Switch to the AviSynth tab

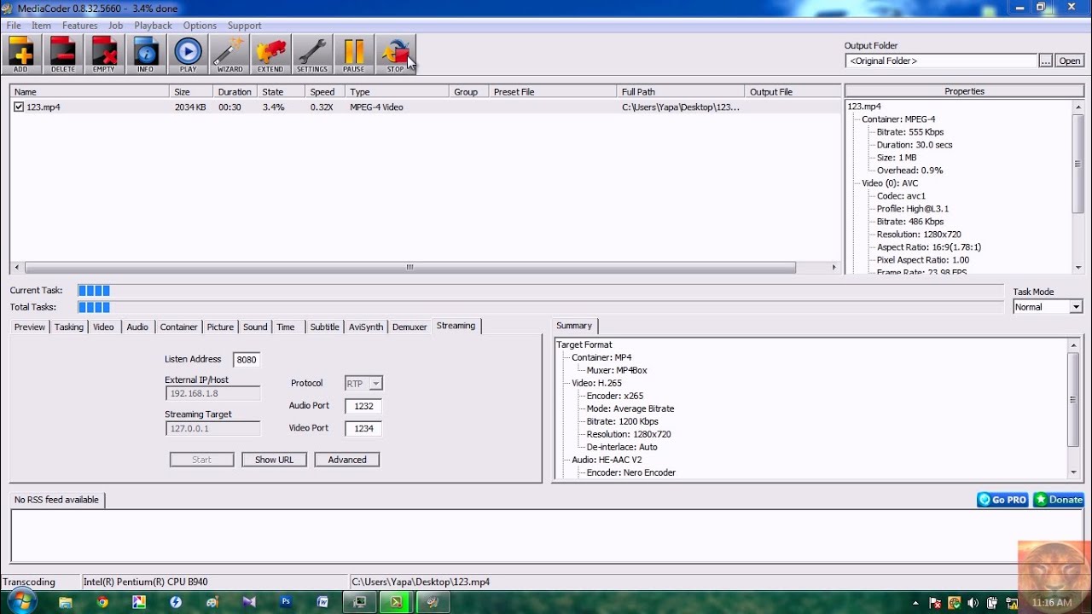366,327
